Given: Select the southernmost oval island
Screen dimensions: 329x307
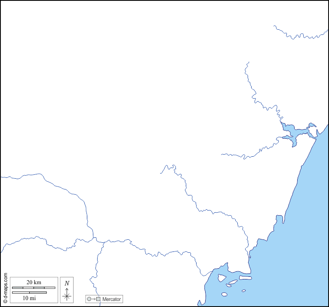Looking at the screenshot, I should (224, 295).
